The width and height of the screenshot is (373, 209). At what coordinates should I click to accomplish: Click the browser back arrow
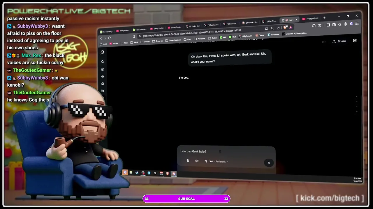click(x=101, y=38)
